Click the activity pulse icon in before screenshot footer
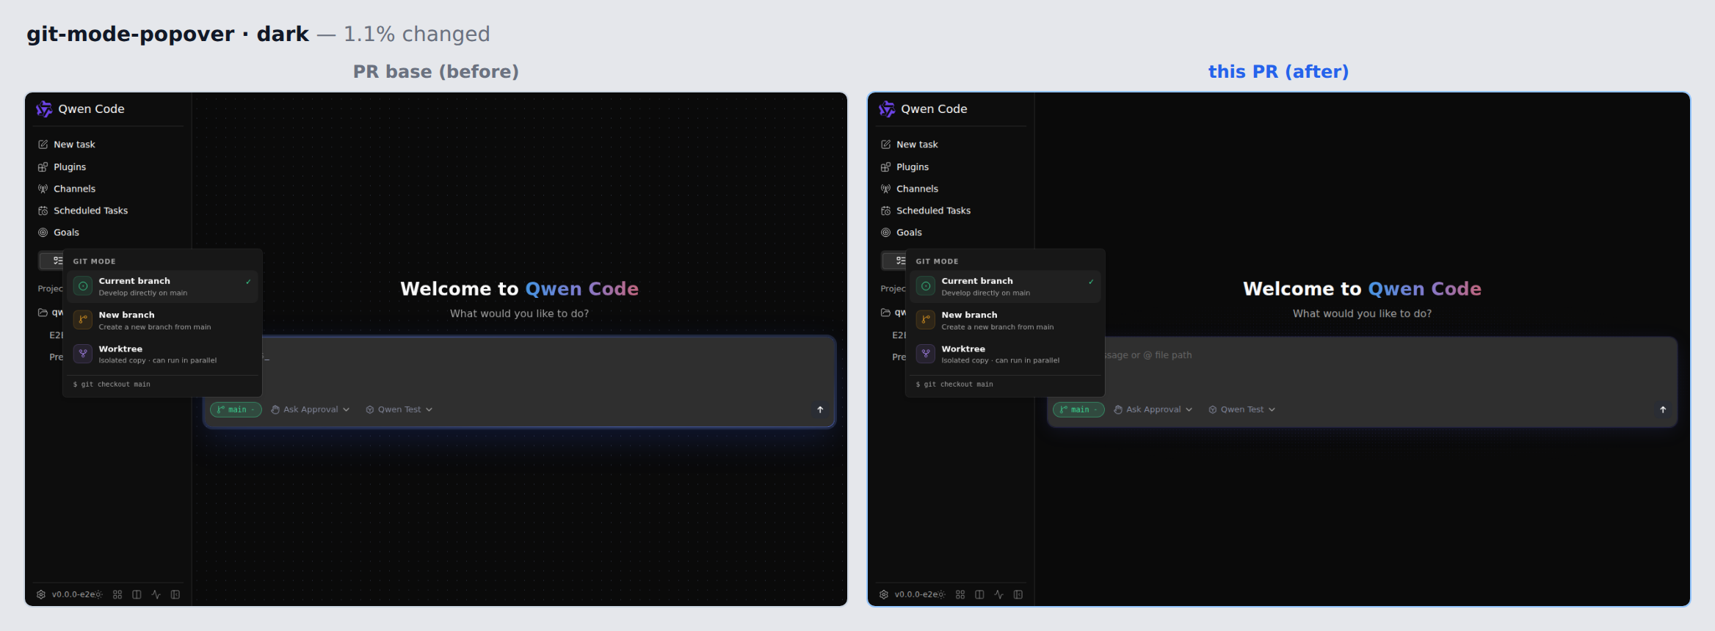The image size is (1715, 631). [156, 594]
